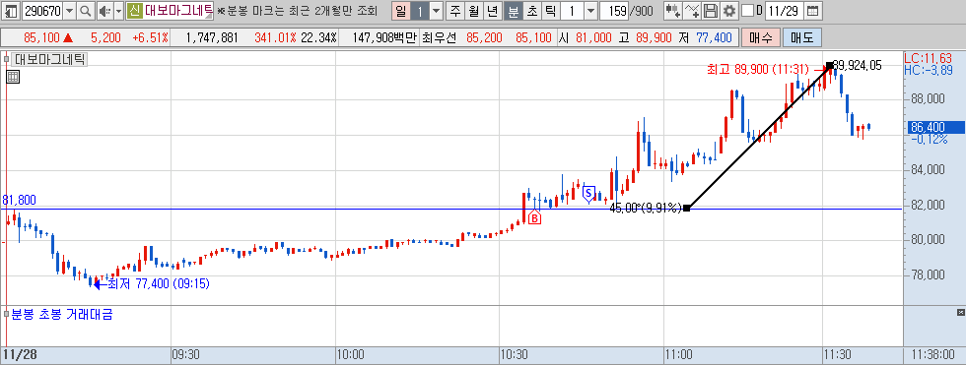This screenshot has width=966, height=365.
Task: Click the red 매수 buy button
Action: [x=761, y=37]
